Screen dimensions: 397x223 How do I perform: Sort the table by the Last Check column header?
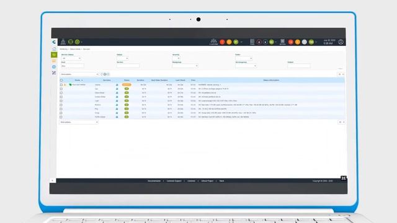[181, 80]
